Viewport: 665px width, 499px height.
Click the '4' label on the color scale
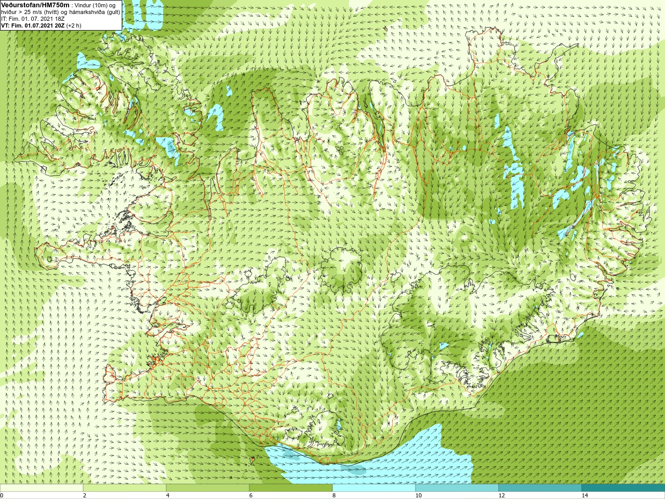168,495
